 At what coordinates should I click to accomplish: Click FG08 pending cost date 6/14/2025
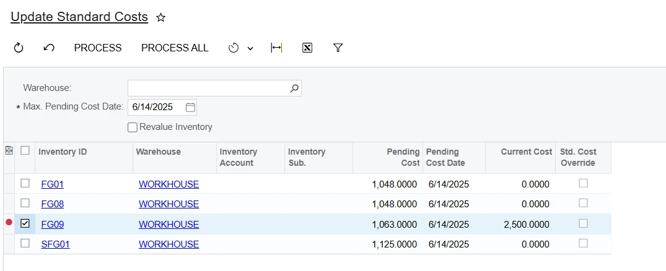coord(454,204)
